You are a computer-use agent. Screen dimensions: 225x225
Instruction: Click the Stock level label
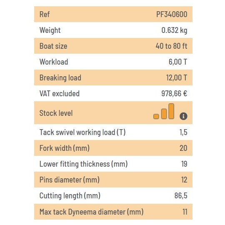click(56, 113)
